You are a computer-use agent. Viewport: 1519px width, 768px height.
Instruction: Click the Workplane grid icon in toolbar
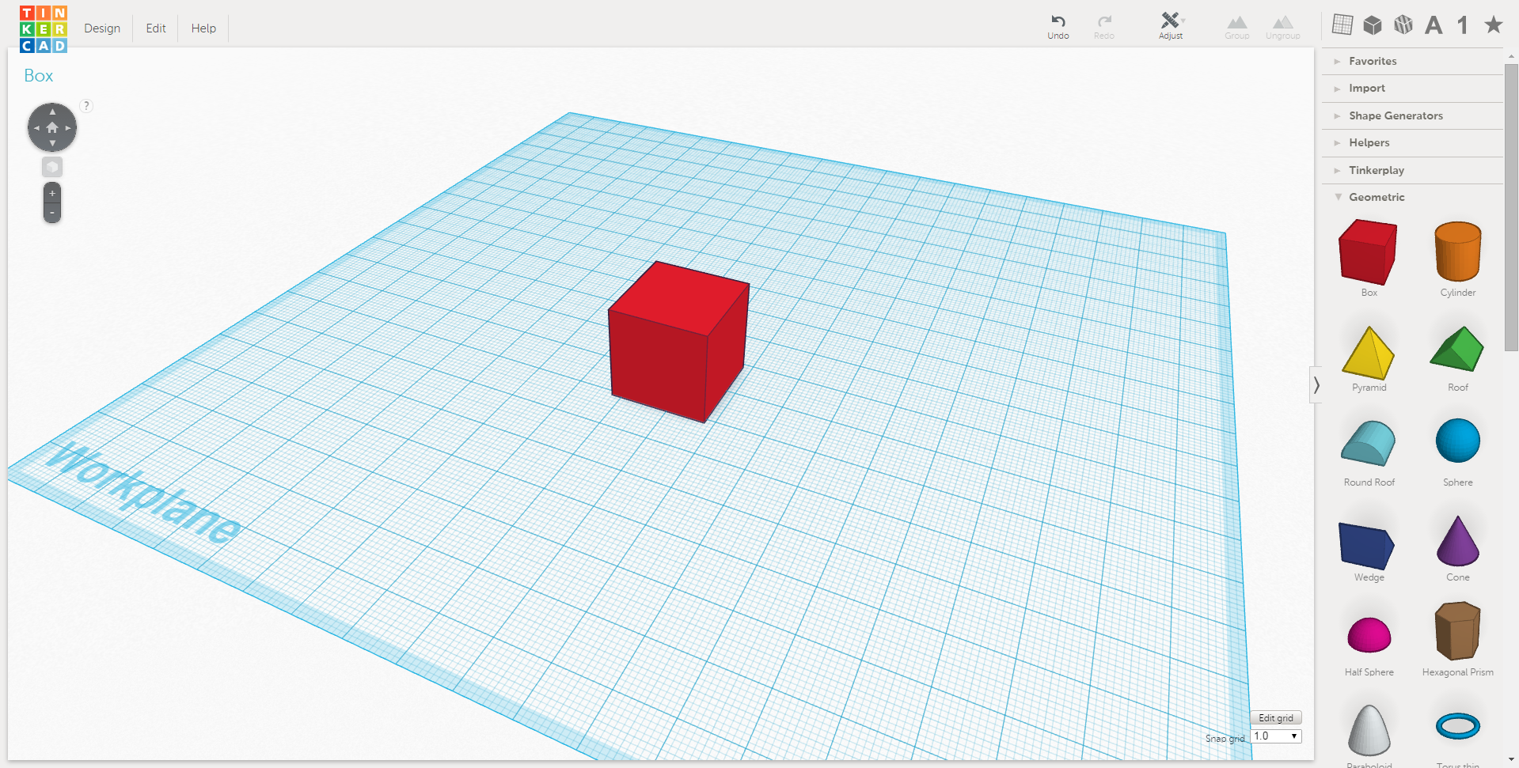pos(1342,25)
